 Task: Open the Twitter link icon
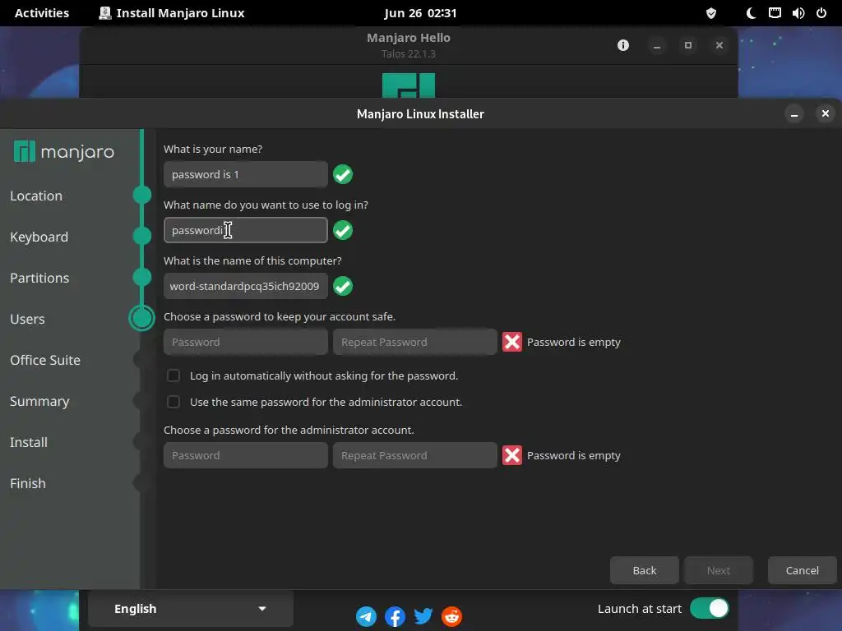423,616
